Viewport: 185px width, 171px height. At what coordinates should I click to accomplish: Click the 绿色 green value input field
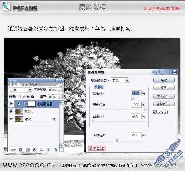pos(136,105)
